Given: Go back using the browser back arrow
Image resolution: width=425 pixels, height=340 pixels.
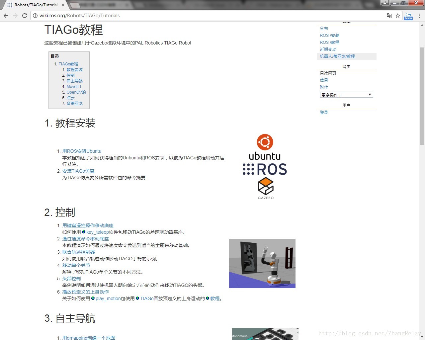Looking at the screenshot, I should point(6,16).
